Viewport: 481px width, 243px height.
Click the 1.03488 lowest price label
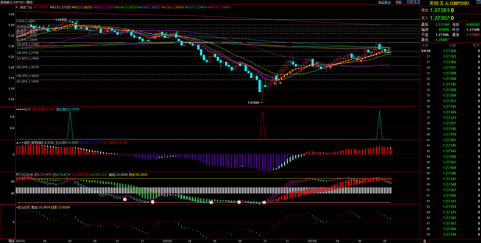click(253, 103)
